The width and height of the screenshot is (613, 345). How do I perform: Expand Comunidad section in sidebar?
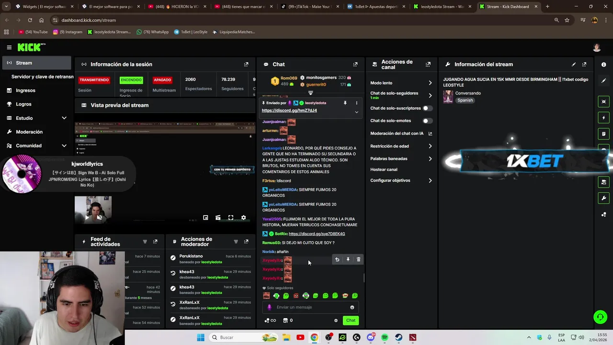coord(64,146)
